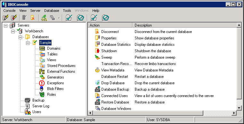Click the Properties action icon
The image size is (244, 124).
(x=97, y=38)
